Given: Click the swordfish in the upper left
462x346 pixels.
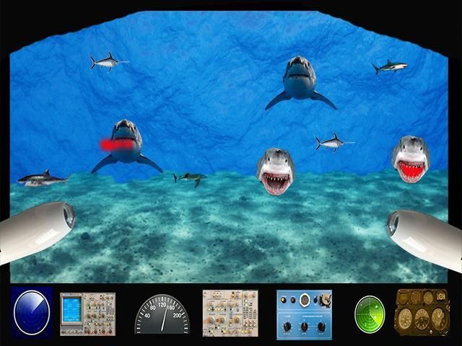Looking at the screenshot, I should [106, 63].
